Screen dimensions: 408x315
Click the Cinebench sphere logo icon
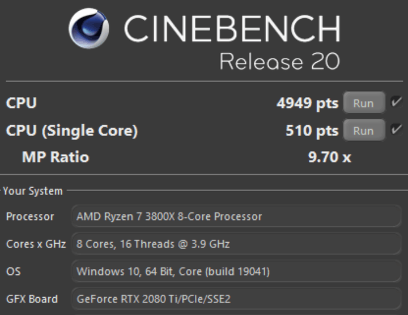click(x=89, y=29)
